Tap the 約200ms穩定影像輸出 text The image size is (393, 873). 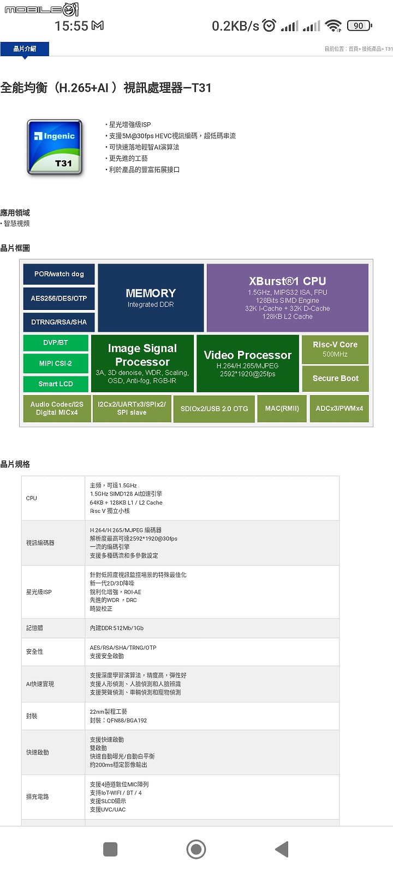(118, 765)
